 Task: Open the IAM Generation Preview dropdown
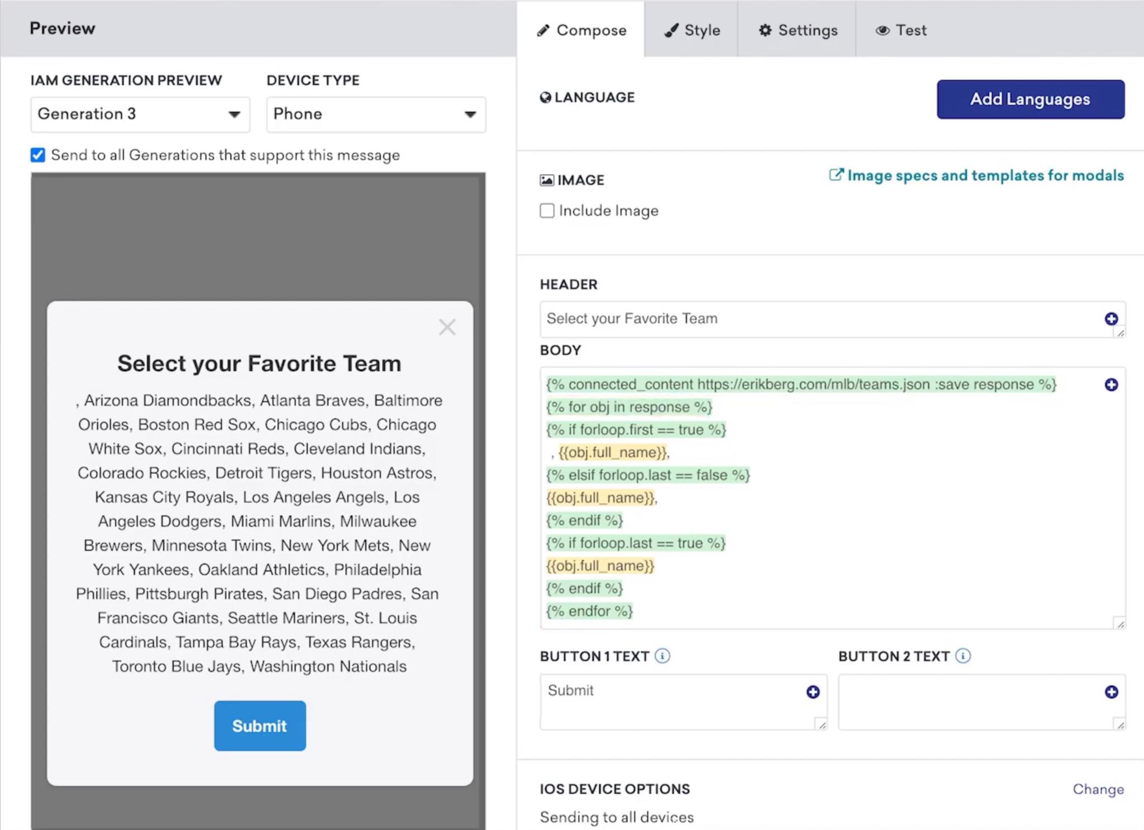[140, 114]
